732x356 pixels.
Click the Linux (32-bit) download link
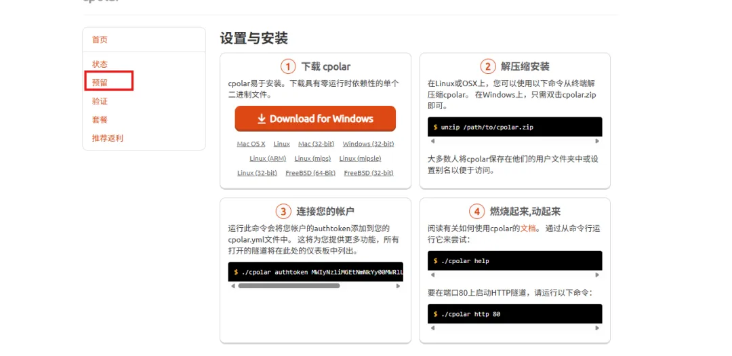click(258, 173)
